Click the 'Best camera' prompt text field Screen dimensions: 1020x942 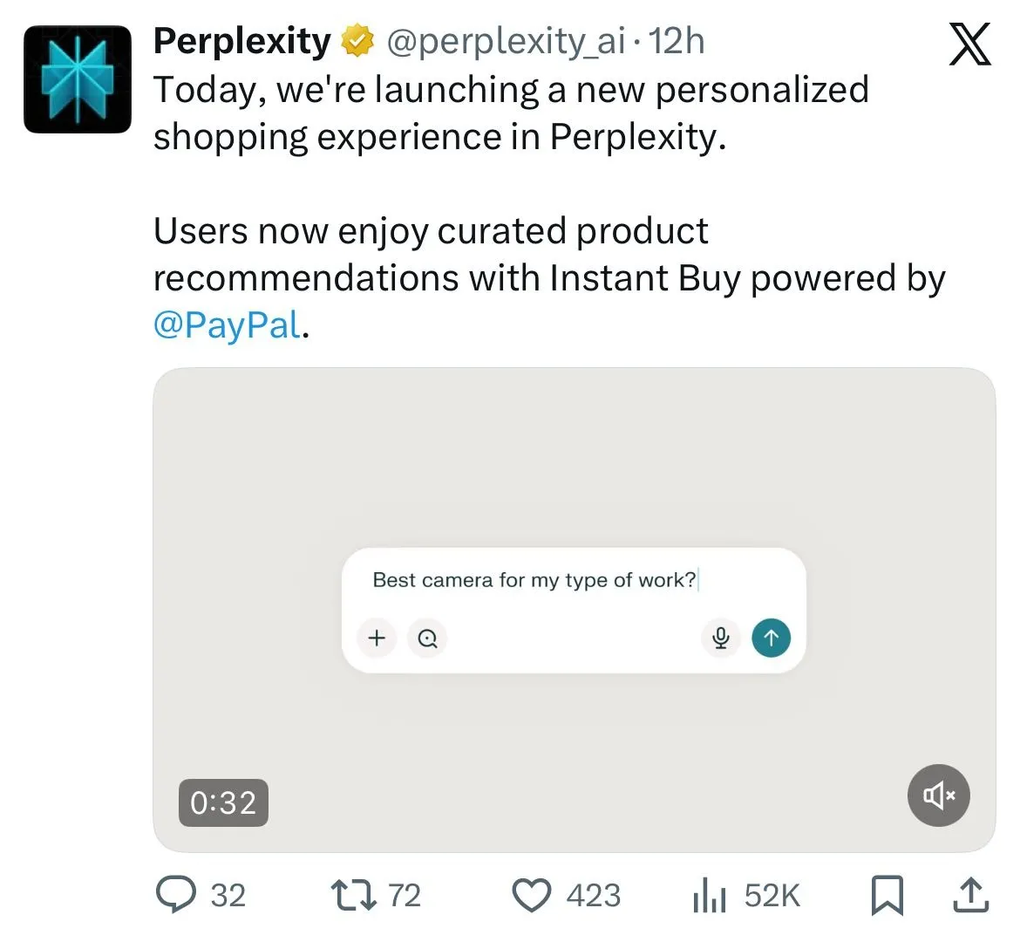[534, 580]
